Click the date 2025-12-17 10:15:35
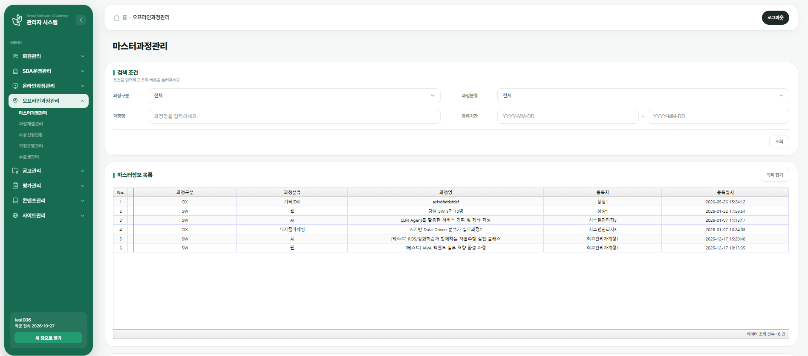Screen dimensions: 808x356 725,248
